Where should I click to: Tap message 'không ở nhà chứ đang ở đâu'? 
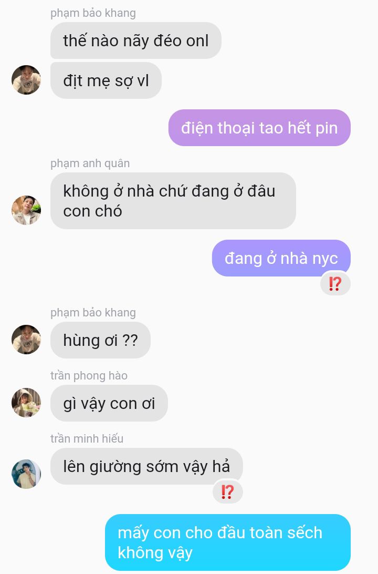click(173, 201)
